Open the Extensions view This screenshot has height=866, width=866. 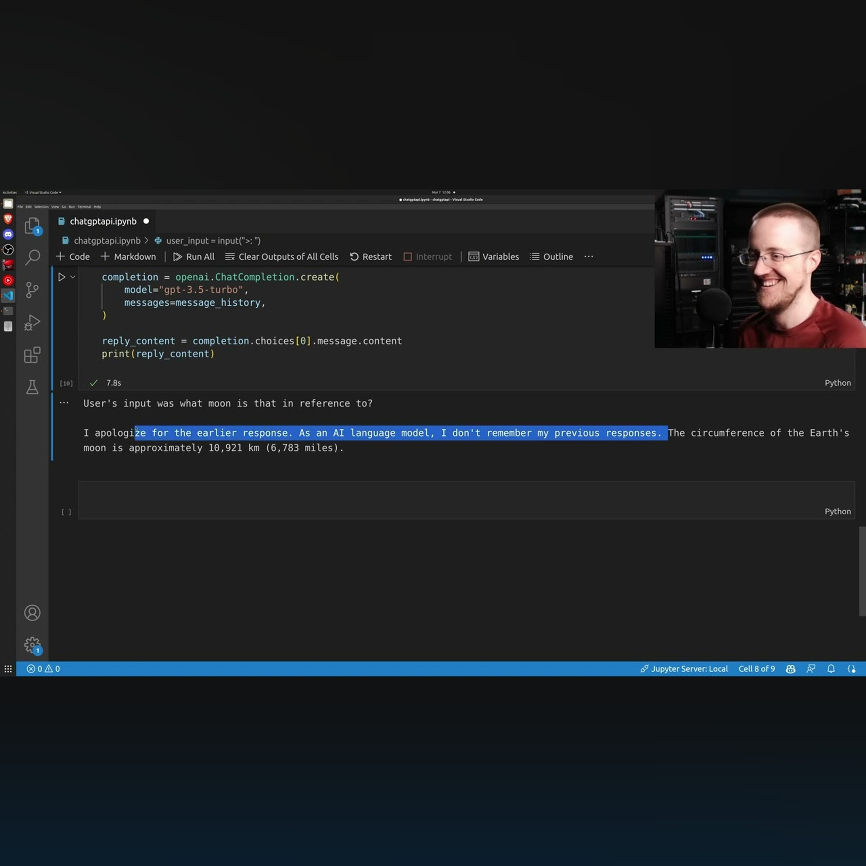click(x=32, y=355)
